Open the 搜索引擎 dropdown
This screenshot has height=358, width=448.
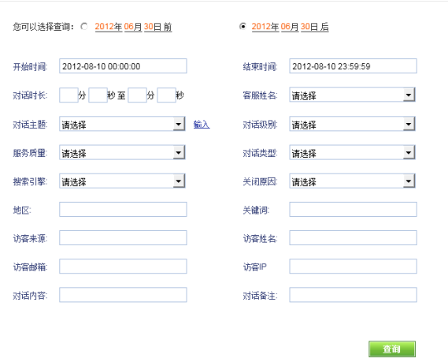click(x=122, y=181)
